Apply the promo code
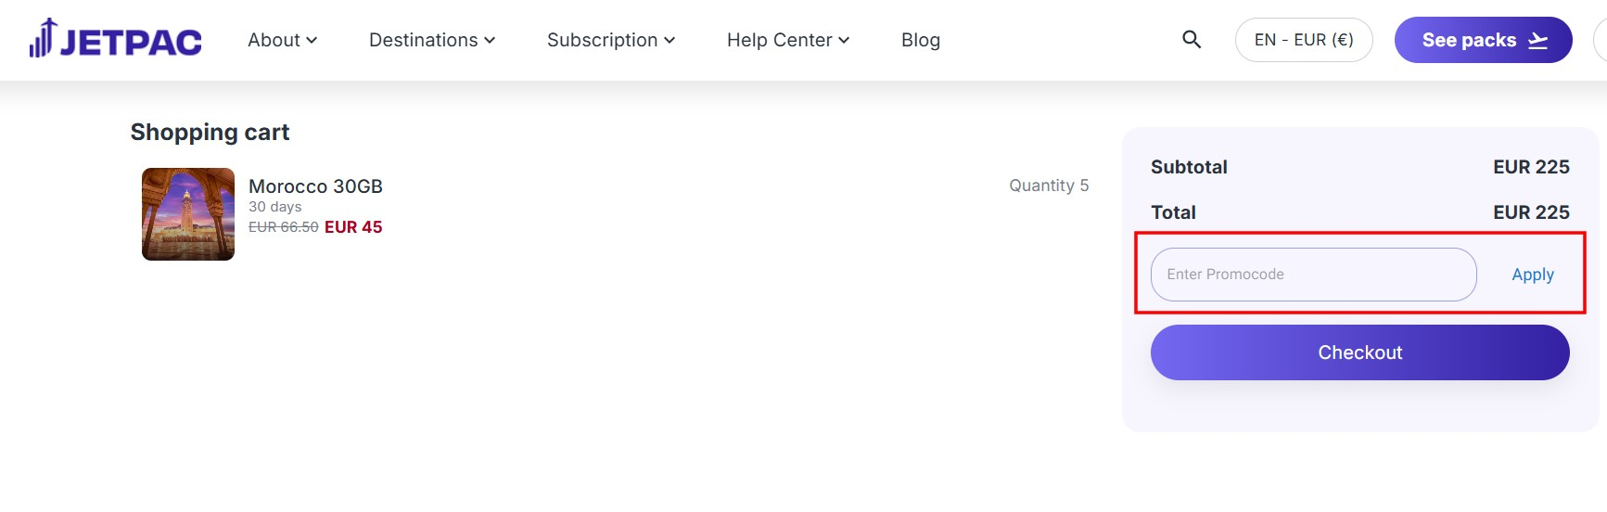This screenshot has height=512, width=1607. coord(1532,275)
